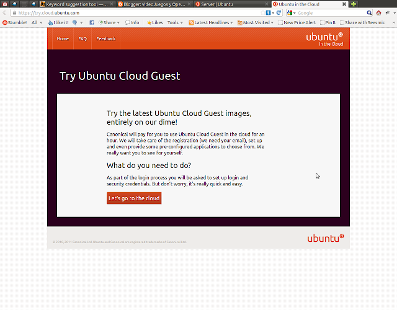Open the Share dropdown
Viewport: 397px width, 310px height.
pyautogui.click(x=109, y=22)
